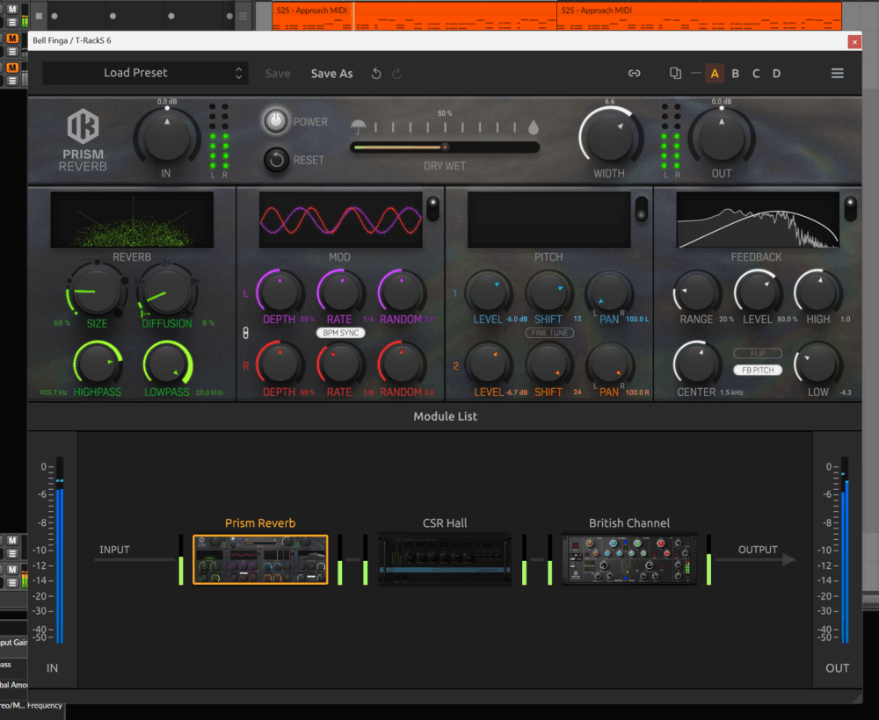Select preset slot A

click(x=714, y=74)
